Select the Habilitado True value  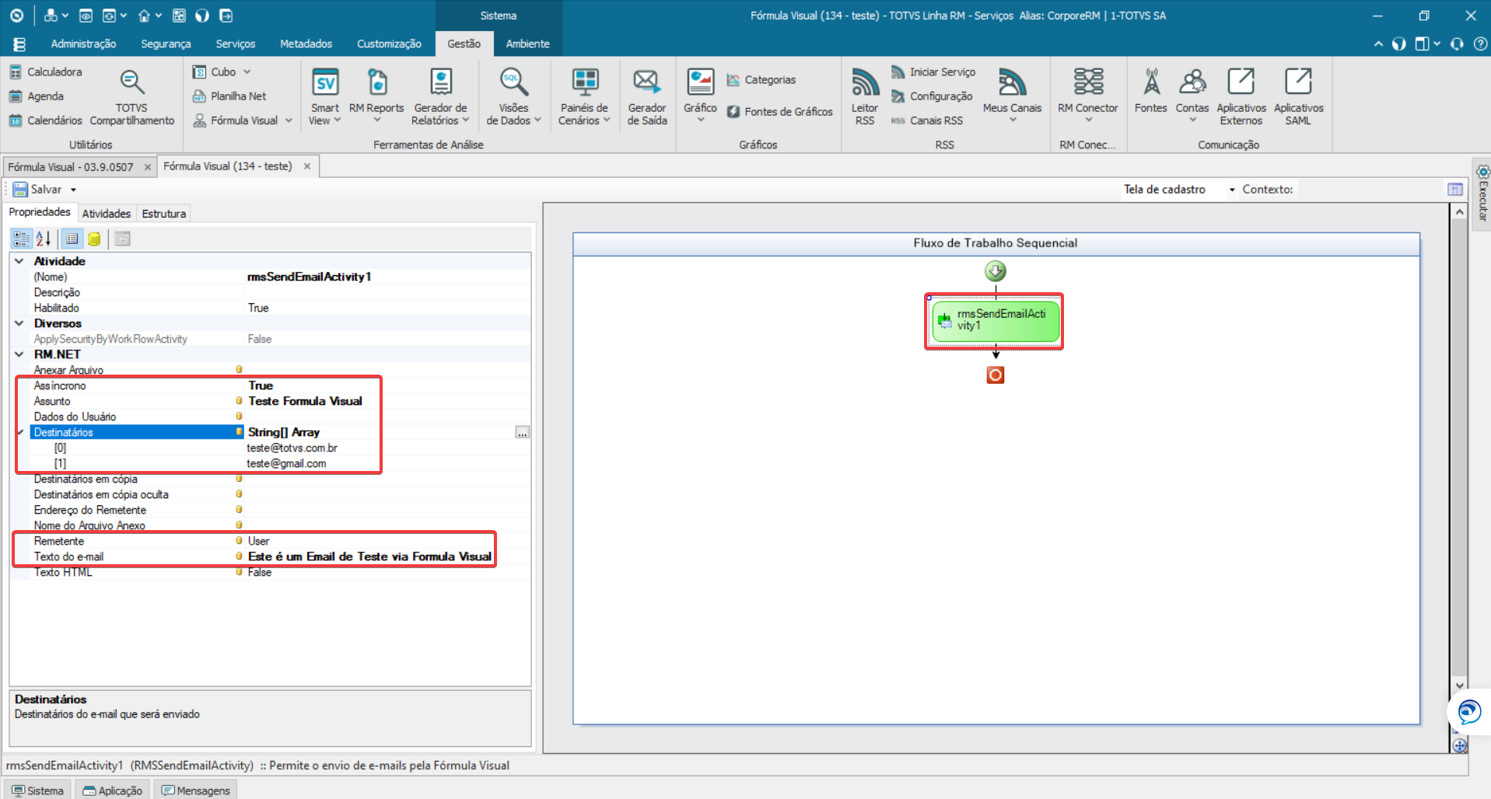click(258, 308)
